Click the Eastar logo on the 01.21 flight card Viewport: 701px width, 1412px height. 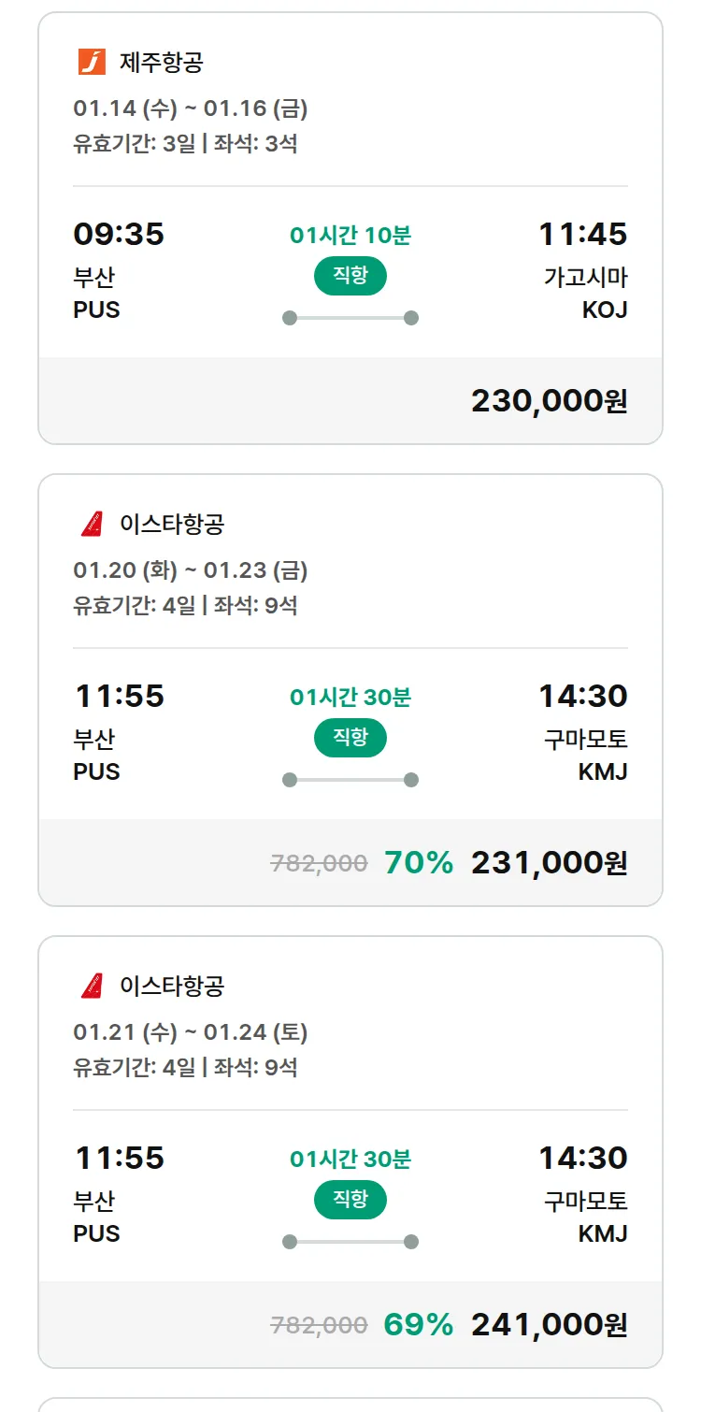point(92,987)
